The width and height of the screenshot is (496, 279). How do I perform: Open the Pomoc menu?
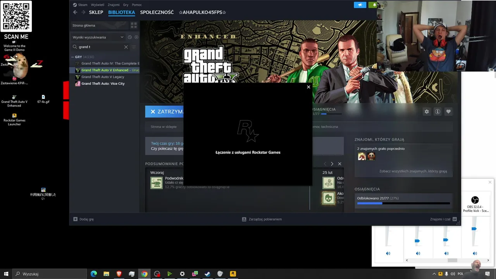click(137, 5)
